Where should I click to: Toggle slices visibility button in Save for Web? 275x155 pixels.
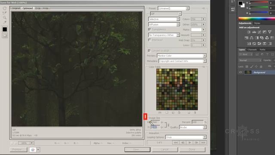[5, 36]
